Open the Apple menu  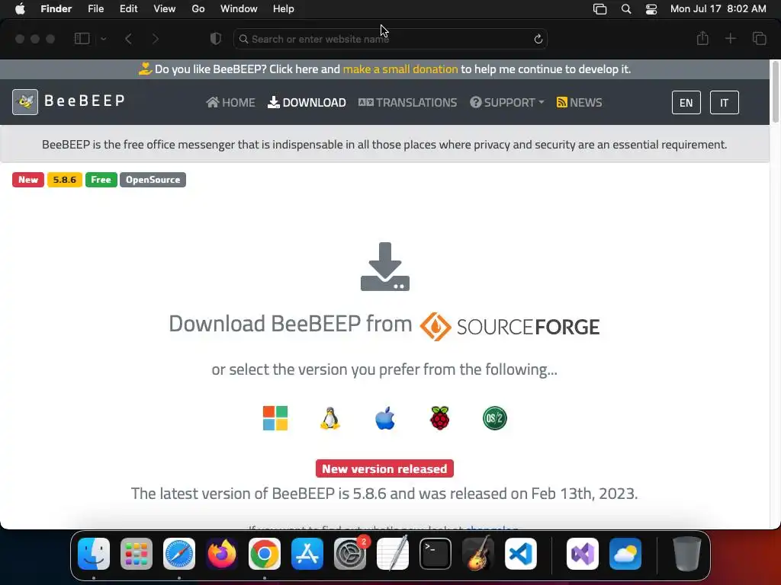click(x=20, y=9)
